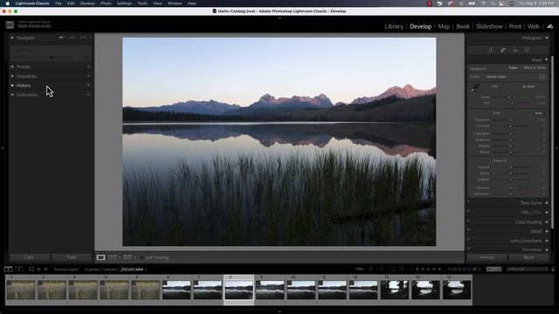Expand the Snapshots panel
This screenshot has width=559, height=314.
pos(12,76)
